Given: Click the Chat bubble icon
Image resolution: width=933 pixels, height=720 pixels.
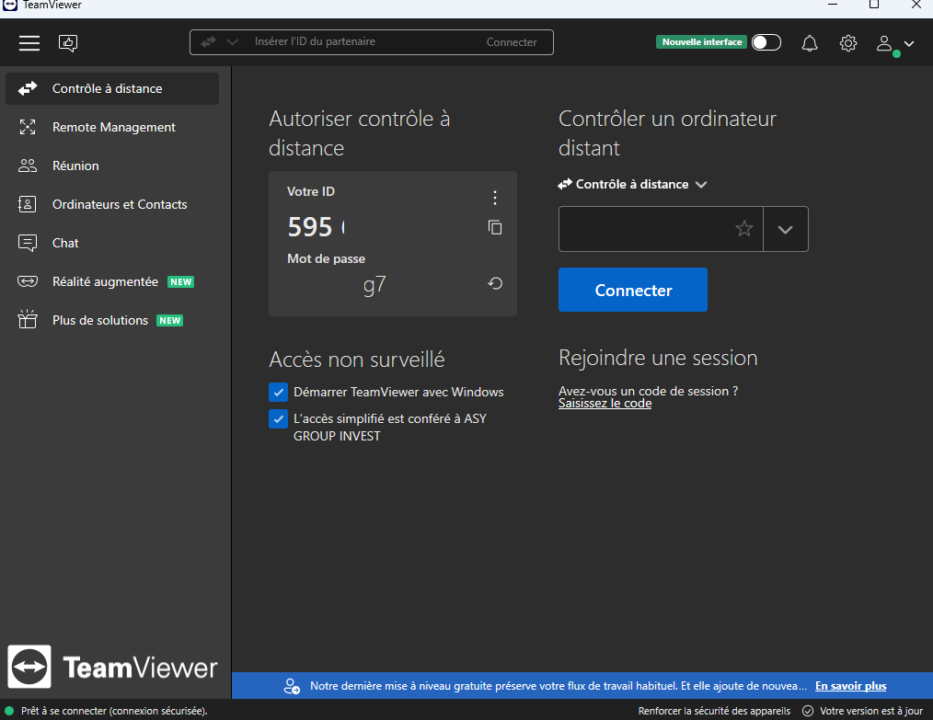Looking at the screenshot, I should [x=28, y=243].
